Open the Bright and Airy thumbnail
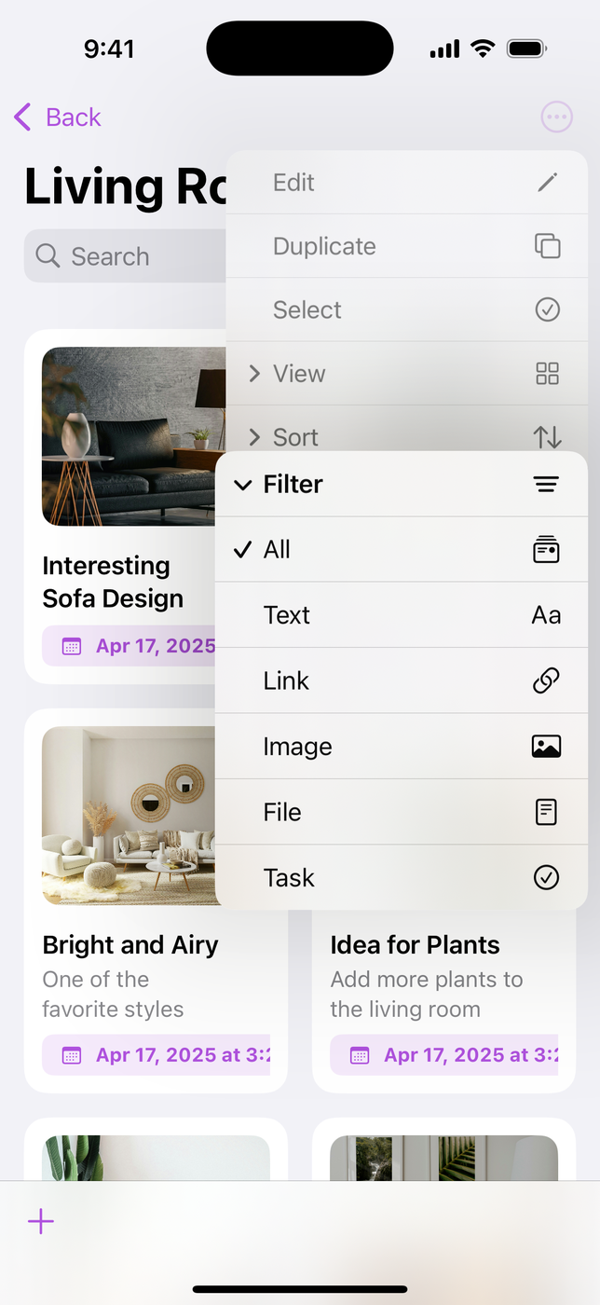Image resolution: width=600 pixels, height=1305 pixels. click(x=129, y=816)
